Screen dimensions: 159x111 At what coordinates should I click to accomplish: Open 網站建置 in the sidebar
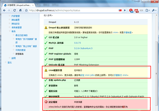point(15,20)
